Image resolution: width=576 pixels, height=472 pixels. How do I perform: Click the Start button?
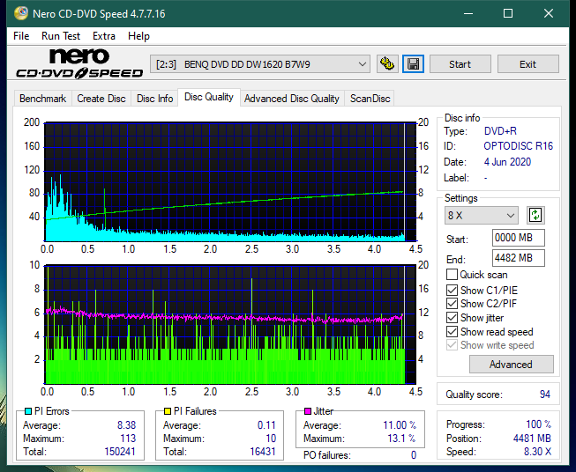460,64
